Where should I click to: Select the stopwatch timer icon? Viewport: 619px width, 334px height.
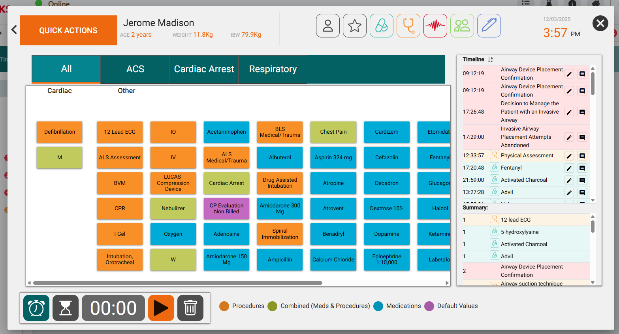click(x=36, y=308)
